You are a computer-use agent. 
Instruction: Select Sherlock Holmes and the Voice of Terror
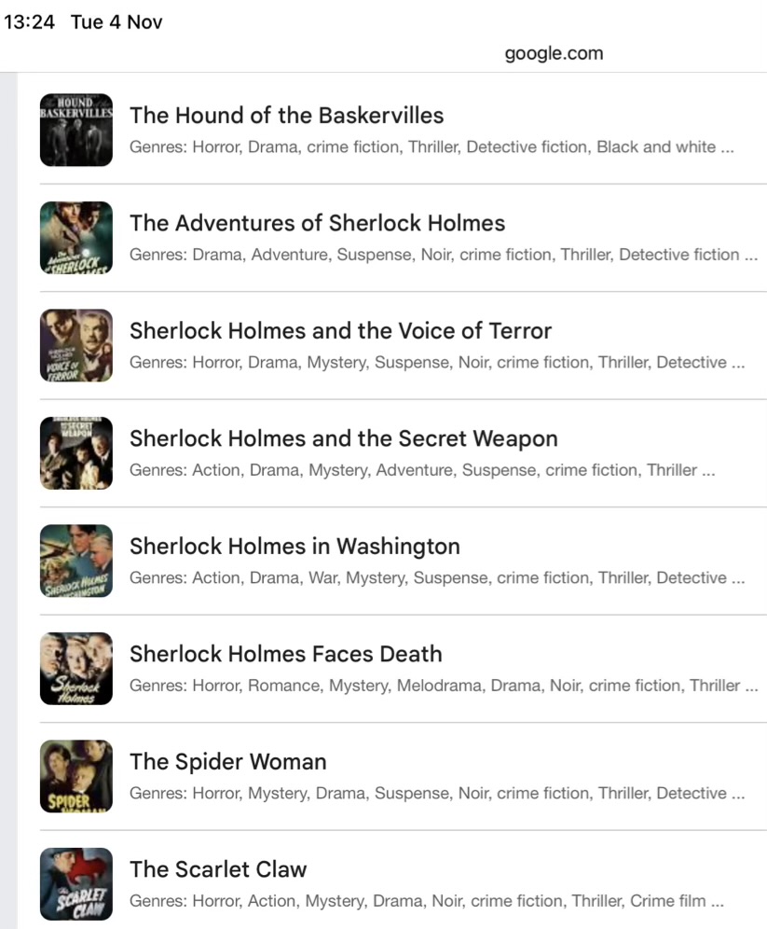click(x=340, y=331)
